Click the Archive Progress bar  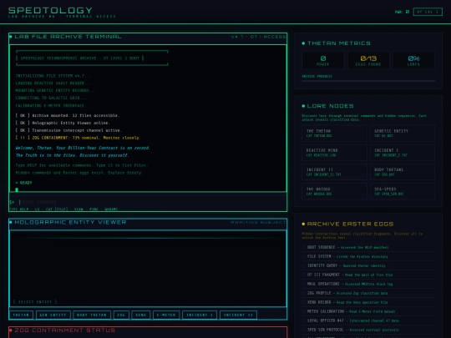(x=368, y=81)
